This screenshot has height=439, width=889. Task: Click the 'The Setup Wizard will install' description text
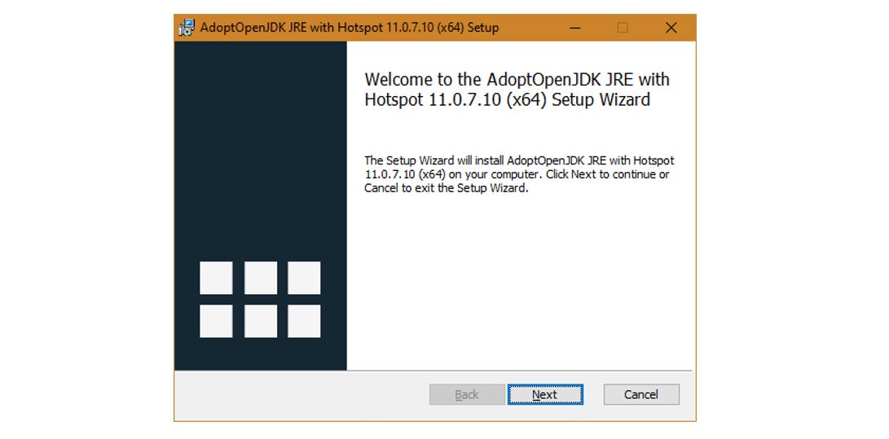point(519,174)
